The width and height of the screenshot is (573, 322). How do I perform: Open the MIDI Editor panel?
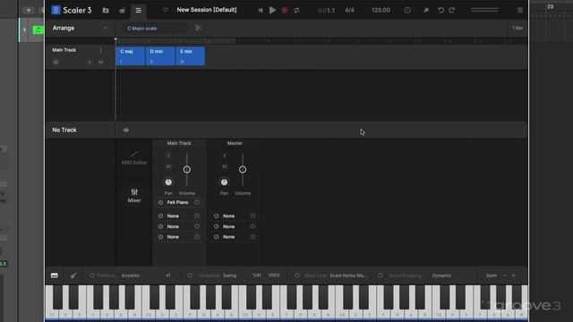click(134, 158)
